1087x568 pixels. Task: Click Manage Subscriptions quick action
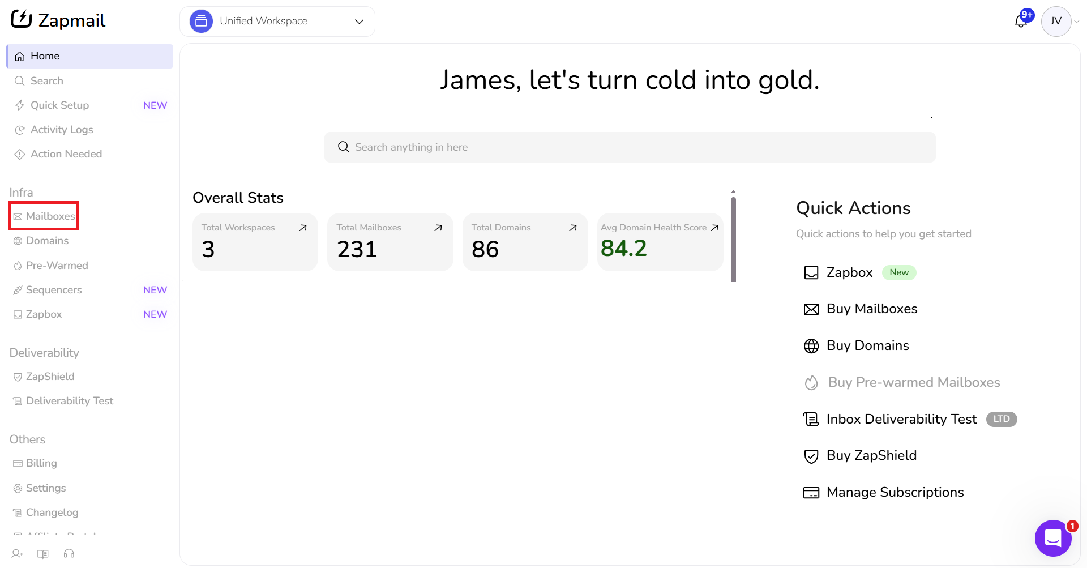click(x=895, y=492)
